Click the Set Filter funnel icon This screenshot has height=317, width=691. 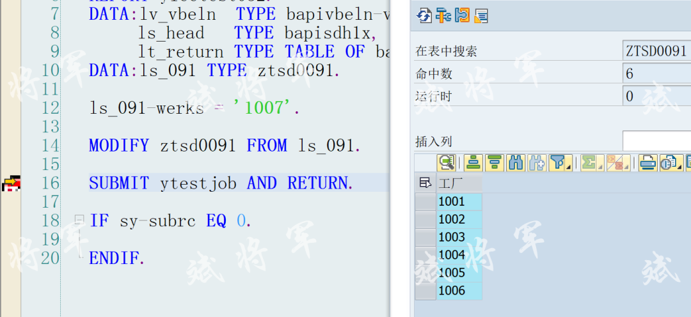(558, 163)
